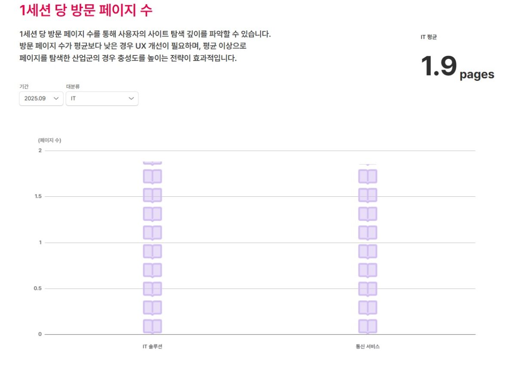Click the topmost full book icon in 통신 서비스 column
Viewport: 516px width, 369px height.
[368, 177]
